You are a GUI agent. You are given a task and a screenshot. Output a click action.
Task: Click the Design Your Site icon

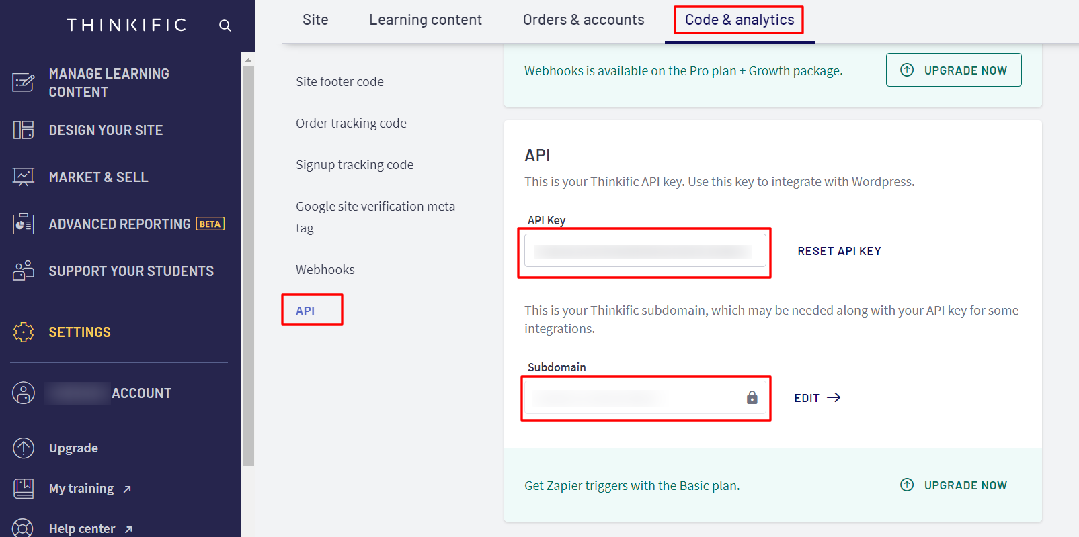pos(24,130)
